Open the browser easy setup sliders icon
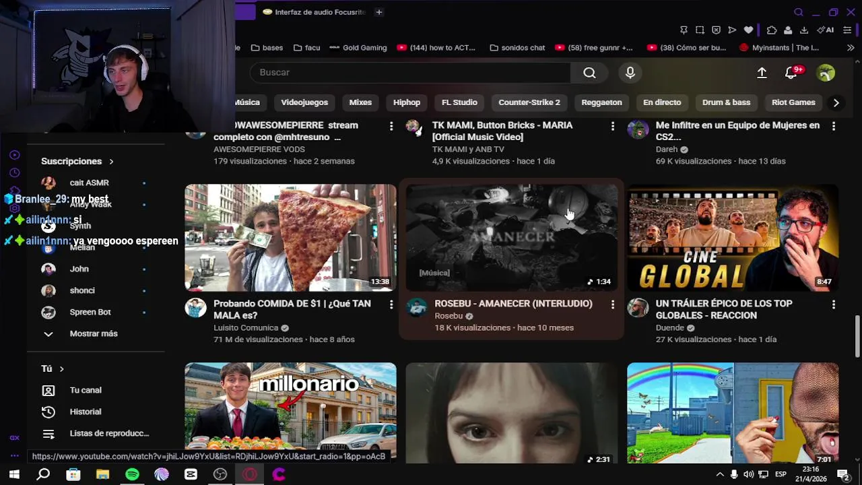 (x=847, y=30)
